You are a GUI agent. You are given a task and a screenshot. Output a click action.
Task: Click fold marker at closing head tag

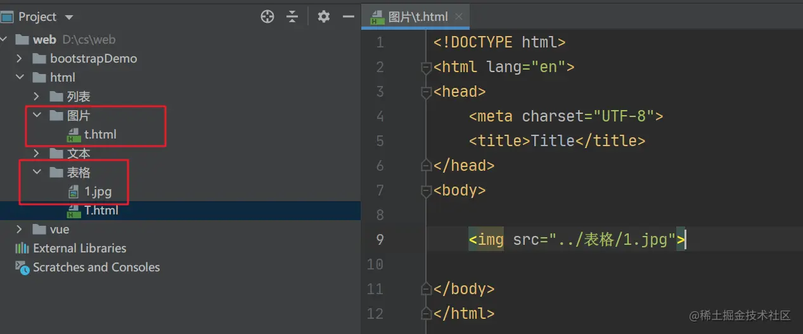pos(426,166)
